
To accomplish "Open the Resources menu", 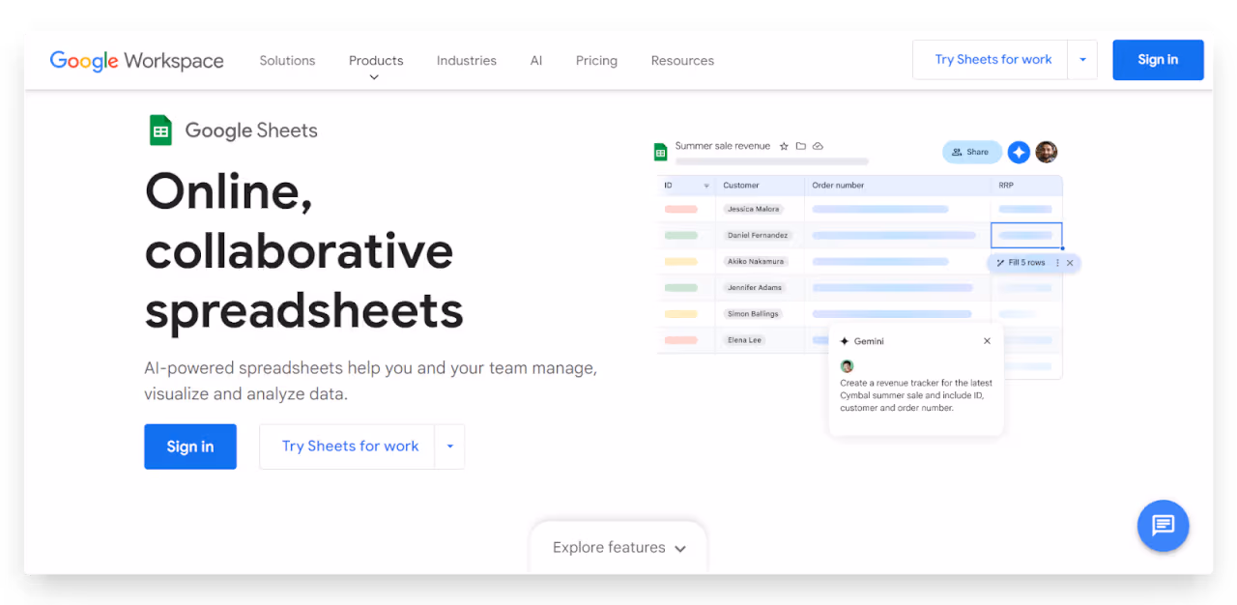I will pos(682,60).
